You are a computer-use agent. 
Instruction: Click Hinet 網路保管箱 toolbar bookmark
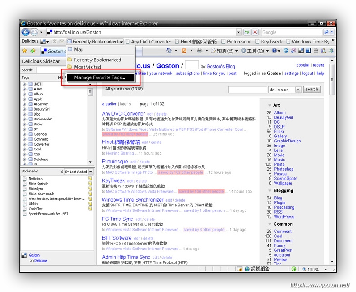coord(196,42)
